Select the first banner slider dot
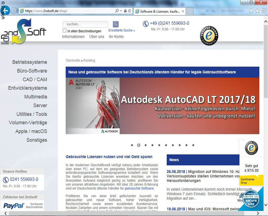Viewport: 268px width, 216px height. 132,145
